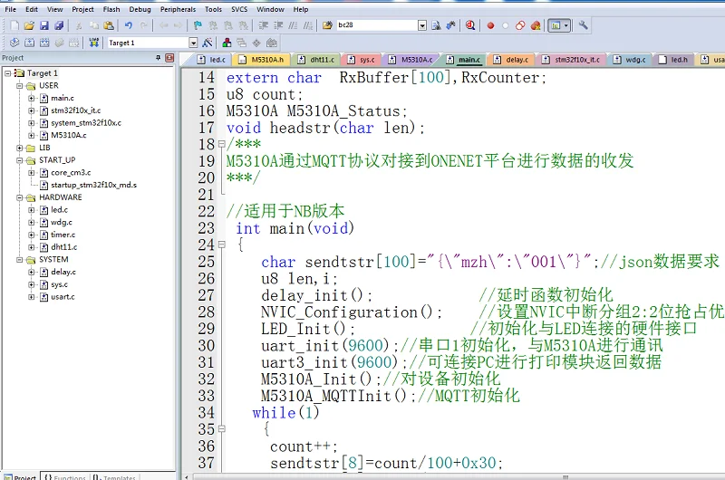Screen dimensions: 725x480
Task: Click inside the bc28 find text field
Action: coord(376,25)
